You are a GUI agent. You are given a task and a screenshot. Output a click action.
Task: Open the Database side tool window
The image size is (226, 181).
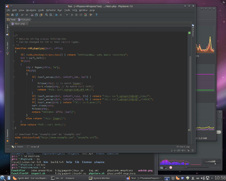[193, 30]
